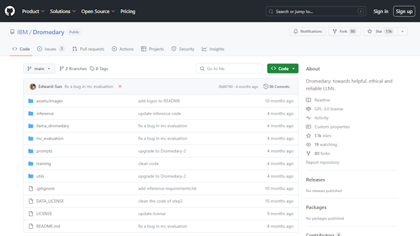Click the Sign up button

tap(404, 11)
